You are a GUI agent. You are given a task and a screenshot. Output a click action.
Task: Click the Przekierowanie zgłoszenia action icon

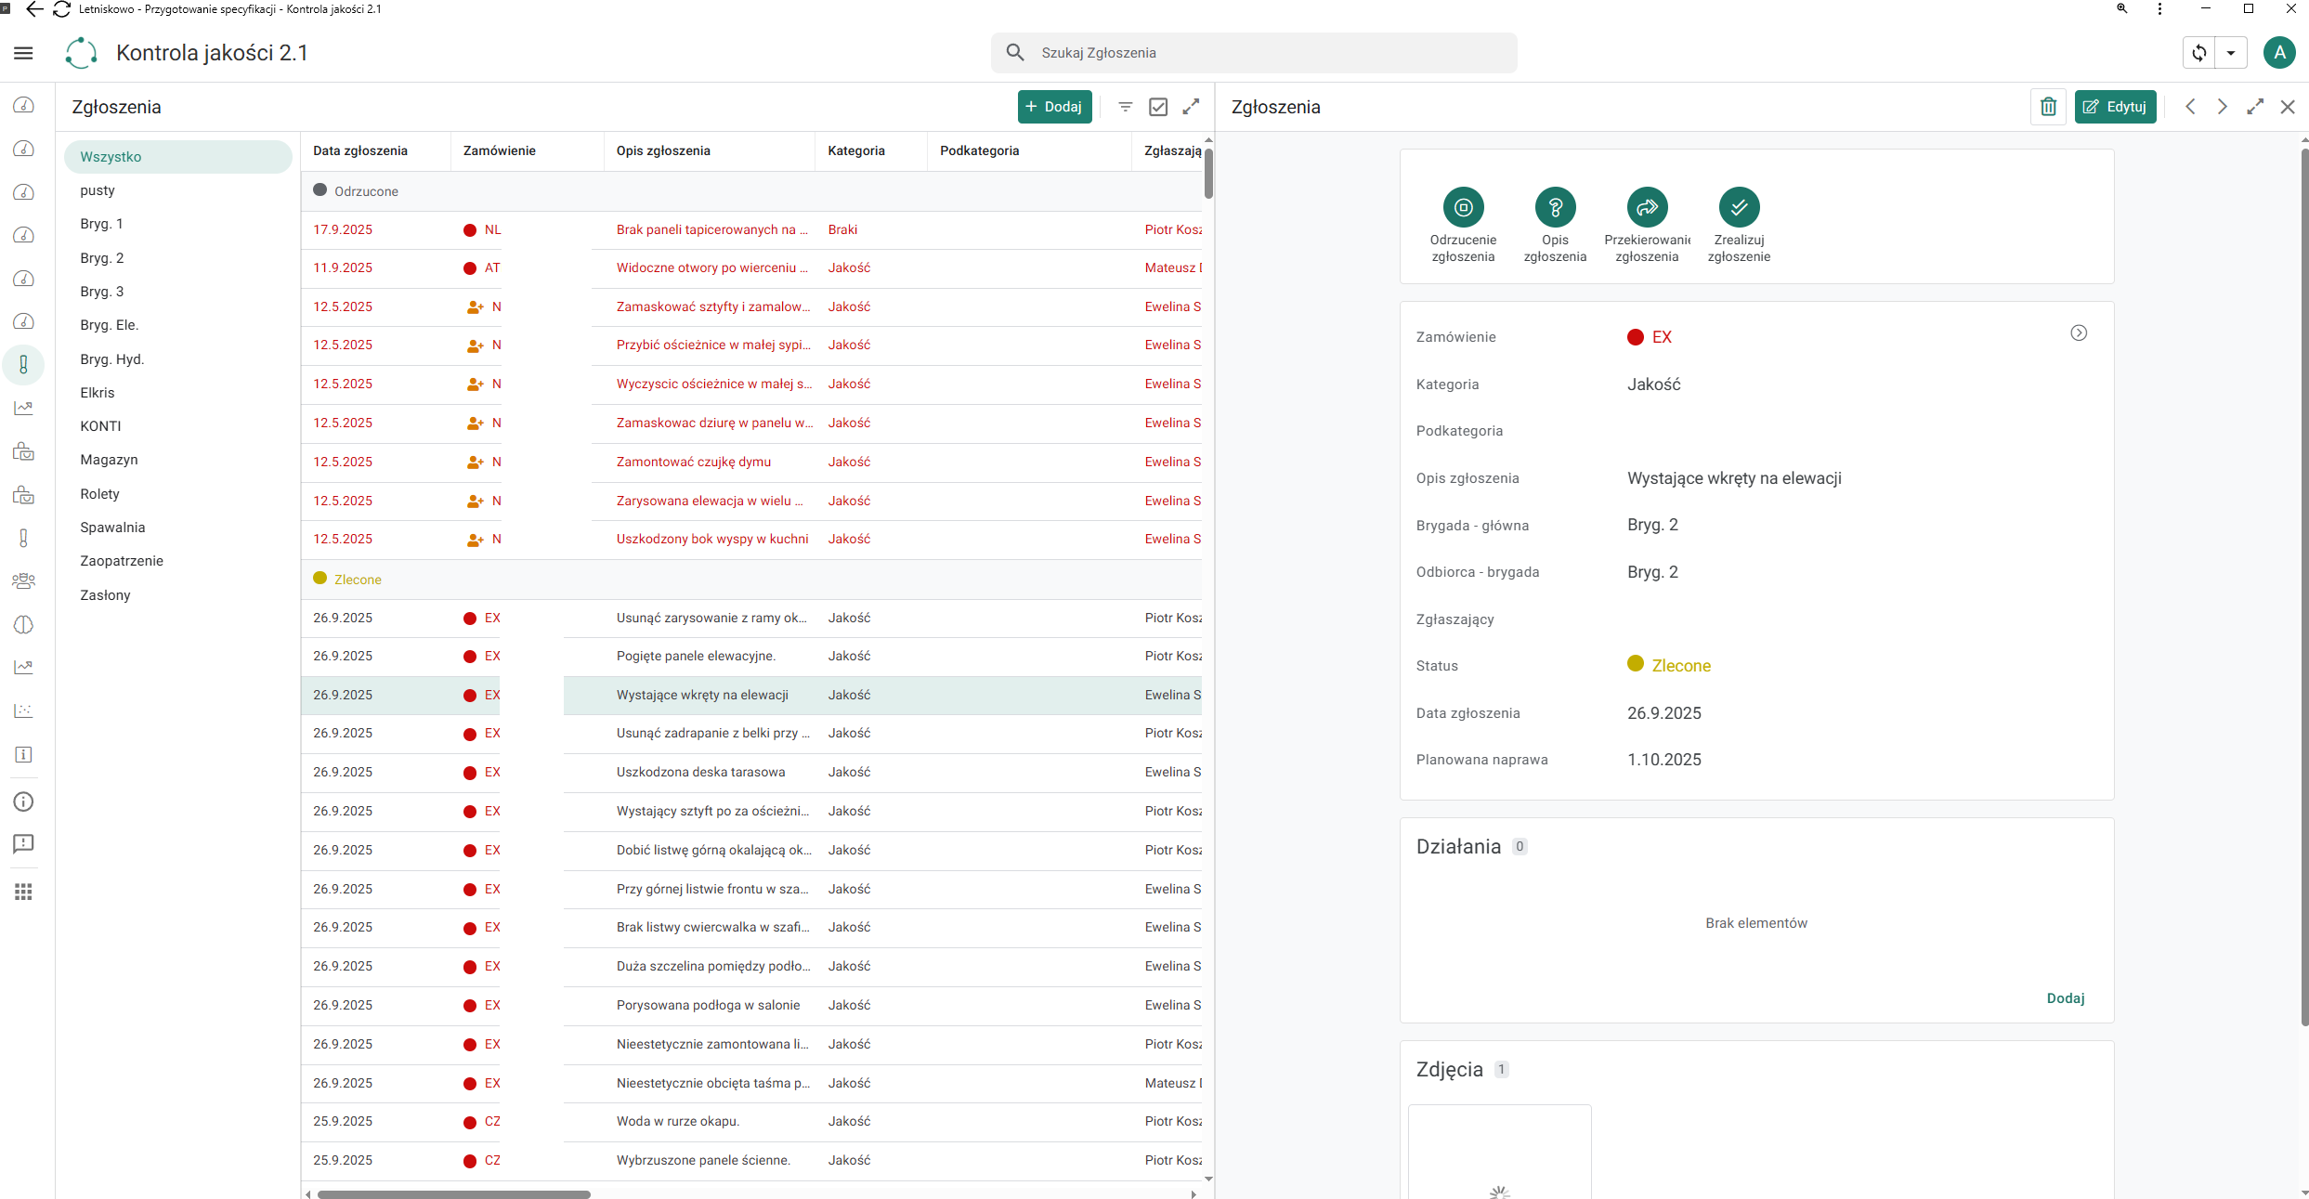tap(1647, 207)
